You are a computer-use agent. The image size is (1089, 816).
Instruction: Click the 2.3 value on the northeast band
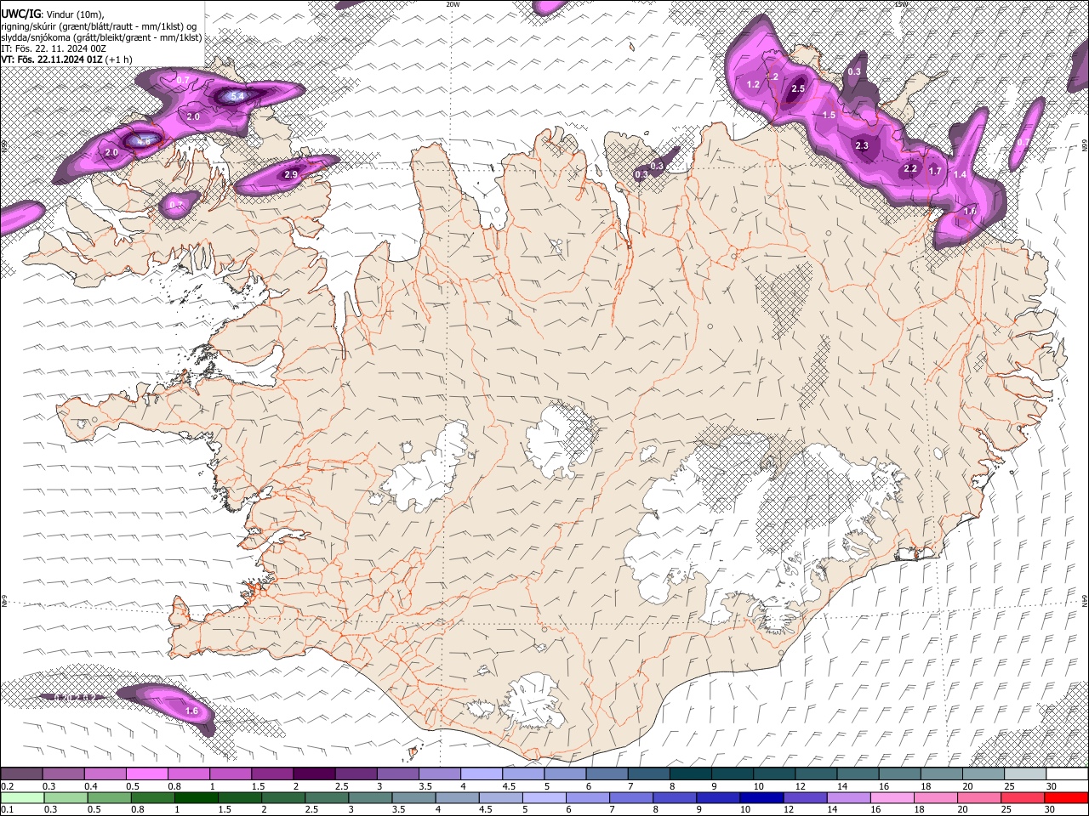point(862,145)
